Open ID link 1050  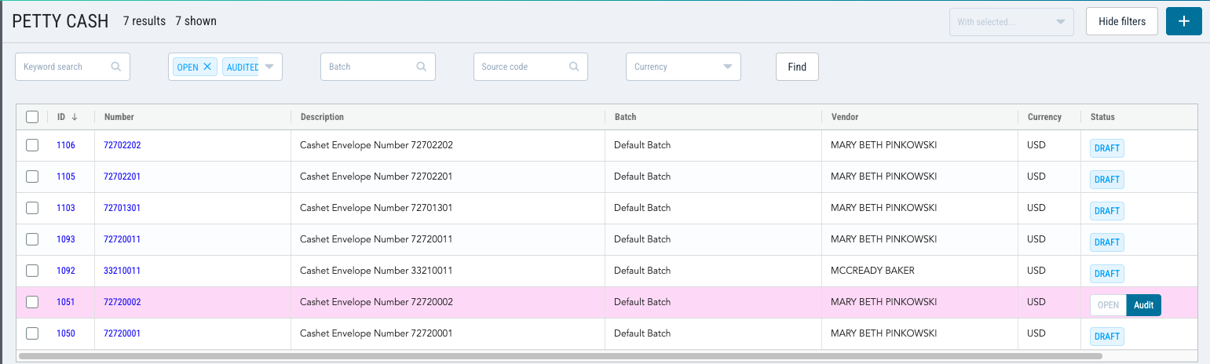66,333
